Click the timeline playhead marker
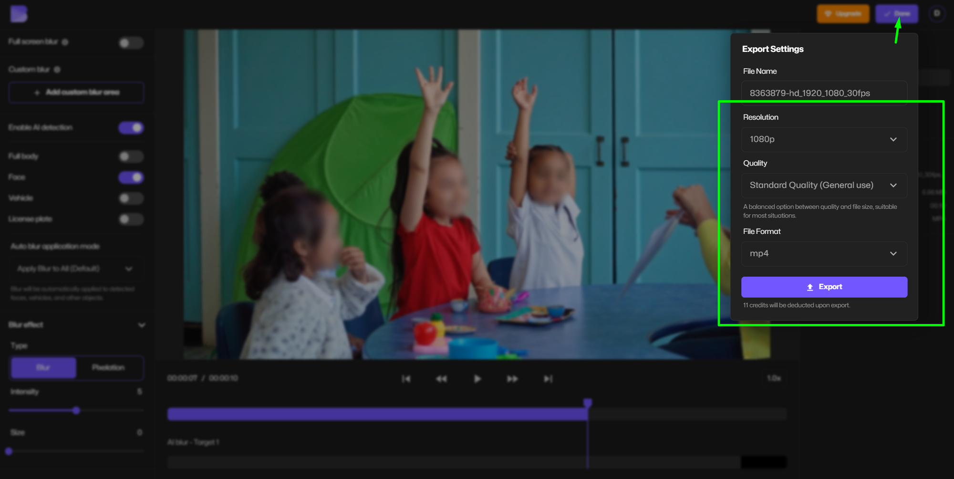The image size is (954, 479). (588, 403)
